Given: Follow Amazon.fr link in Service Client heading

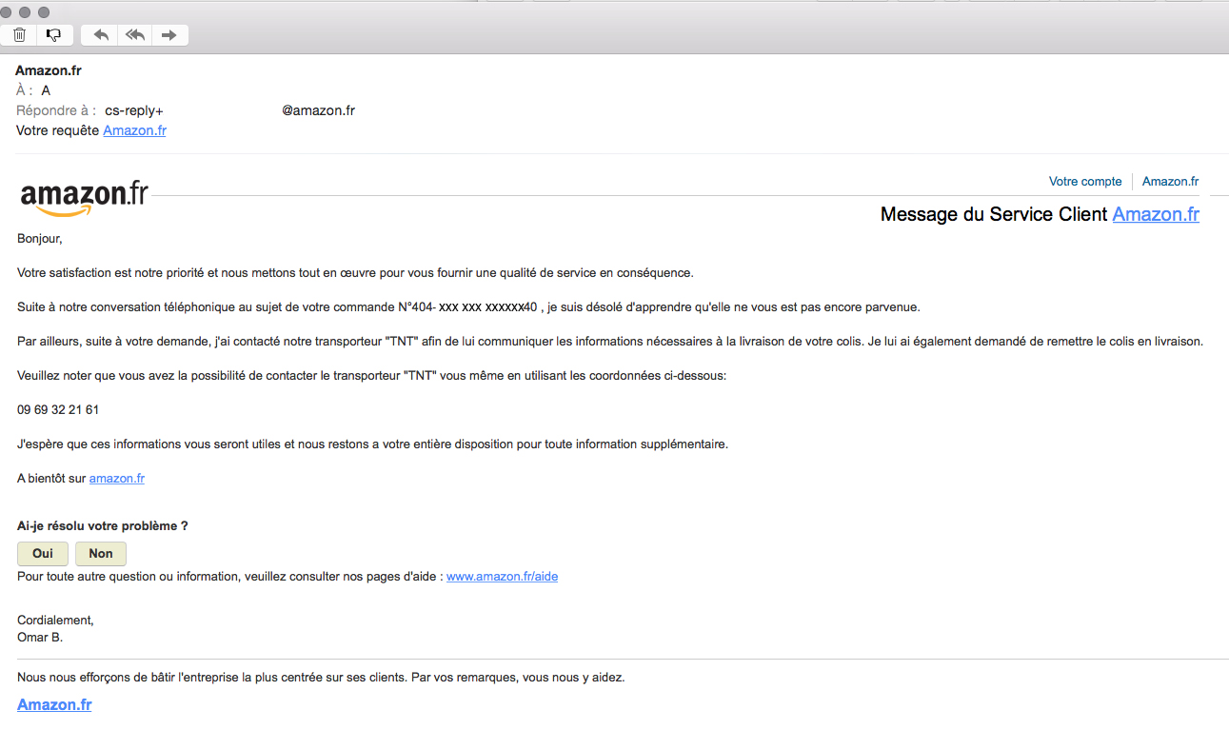Looking at the screenshot, I should 1156,214.
